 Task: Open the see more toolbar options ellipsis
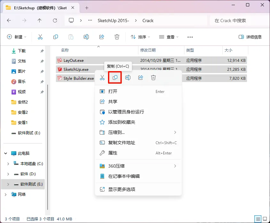[190, 37]
